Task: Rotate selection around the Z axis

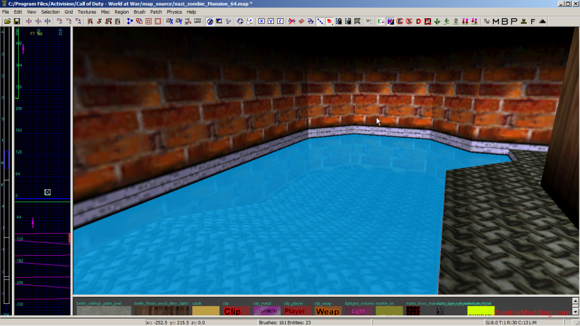Action: [x=78, y=22]
